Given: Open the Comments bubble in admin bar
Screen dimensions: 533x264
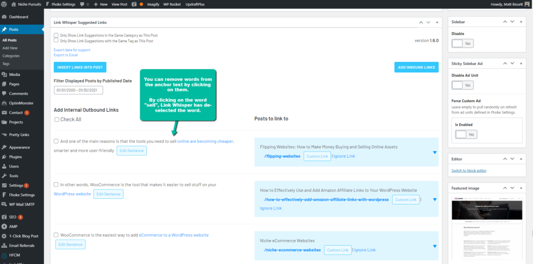Looking at the screenshot, I should click(82, 4).
